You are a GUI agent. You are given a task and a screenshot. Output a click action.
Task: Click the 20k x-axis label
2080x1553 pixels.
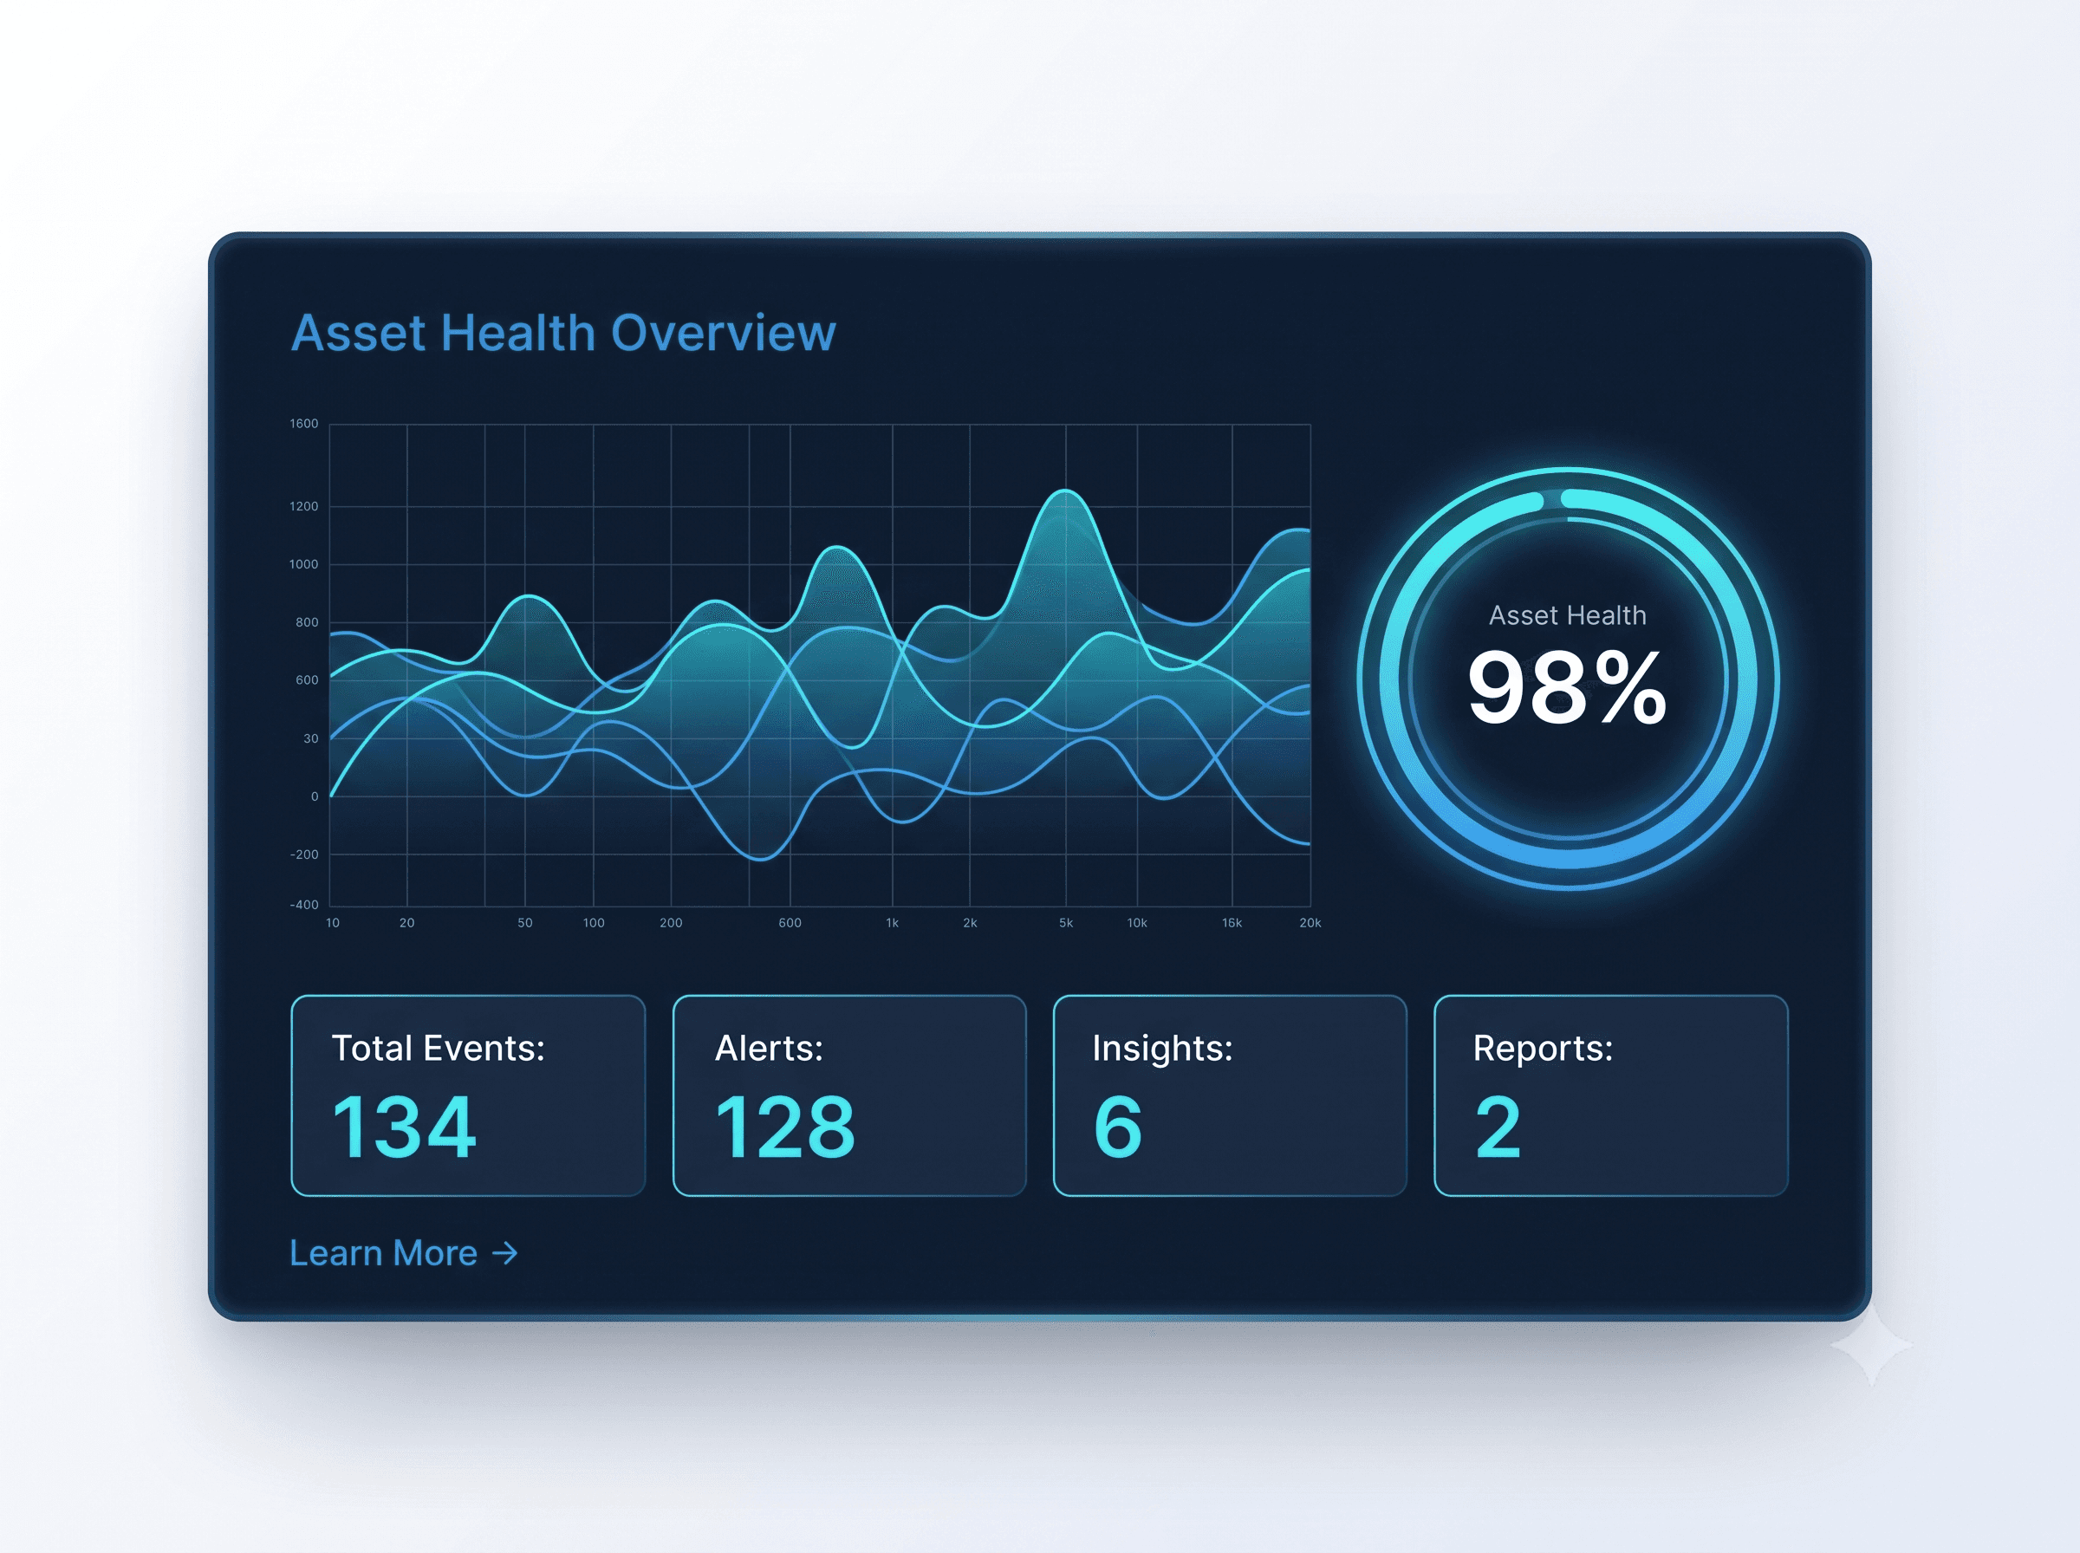coord(1310,923)
